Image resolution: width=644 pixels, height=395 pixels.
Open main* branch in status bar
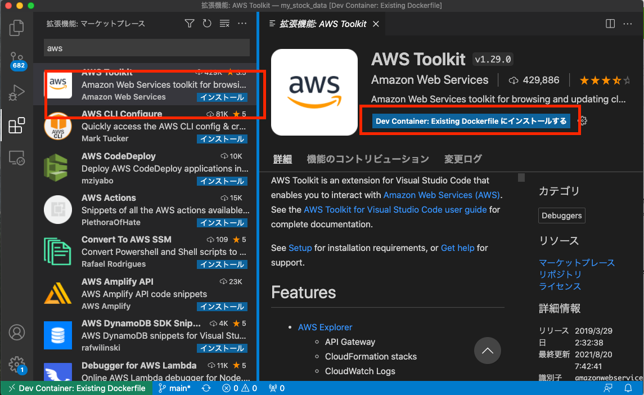(174, 388)
